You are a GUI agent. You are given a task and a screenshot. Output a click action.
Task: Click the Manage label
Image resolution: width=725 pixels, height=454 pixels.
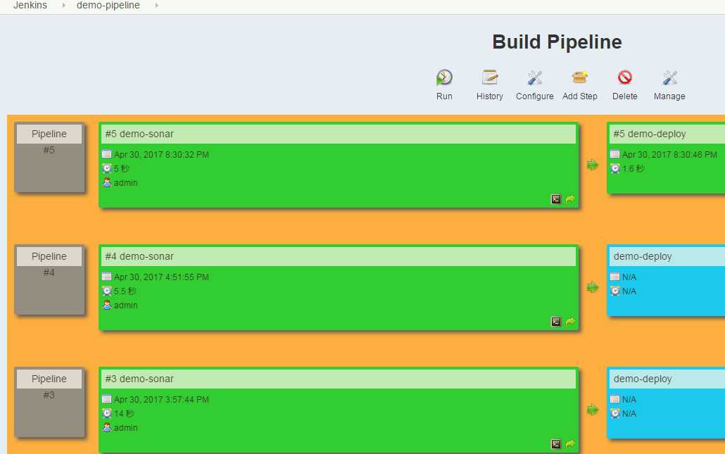(x=669, y=96)
